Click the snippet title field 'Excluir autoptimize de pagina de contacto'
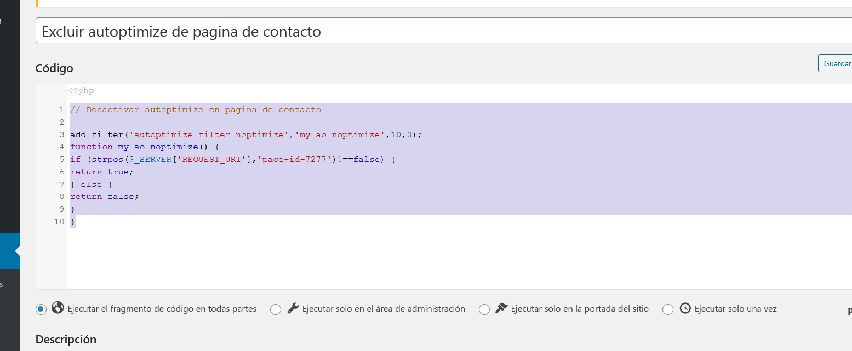 point(444,31)
